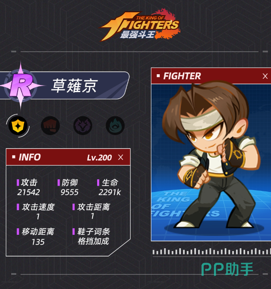271x289 pixels.
Task: Select the 攻击速度 stat entry
Action: point(36,211)
